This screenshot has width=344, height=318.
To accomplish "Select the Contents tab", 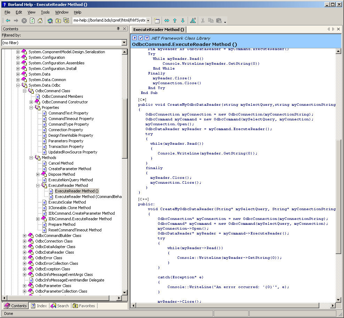I will 16,305.
